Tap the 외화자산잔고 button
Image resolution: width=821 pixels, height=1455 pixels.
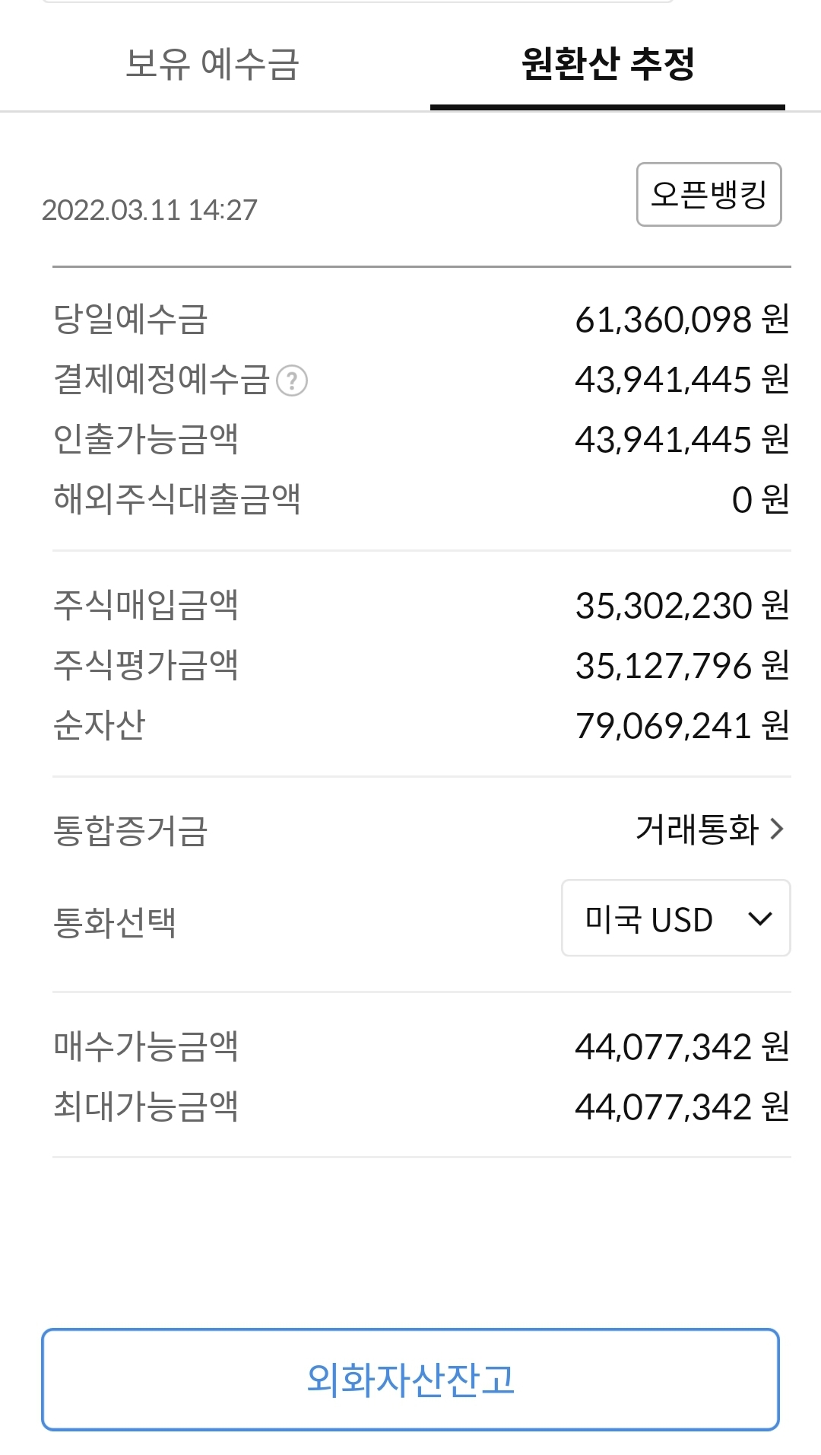coord(410,1380)
